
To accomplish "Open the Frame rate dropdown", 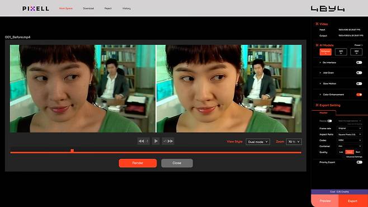I will coord(350,128).
